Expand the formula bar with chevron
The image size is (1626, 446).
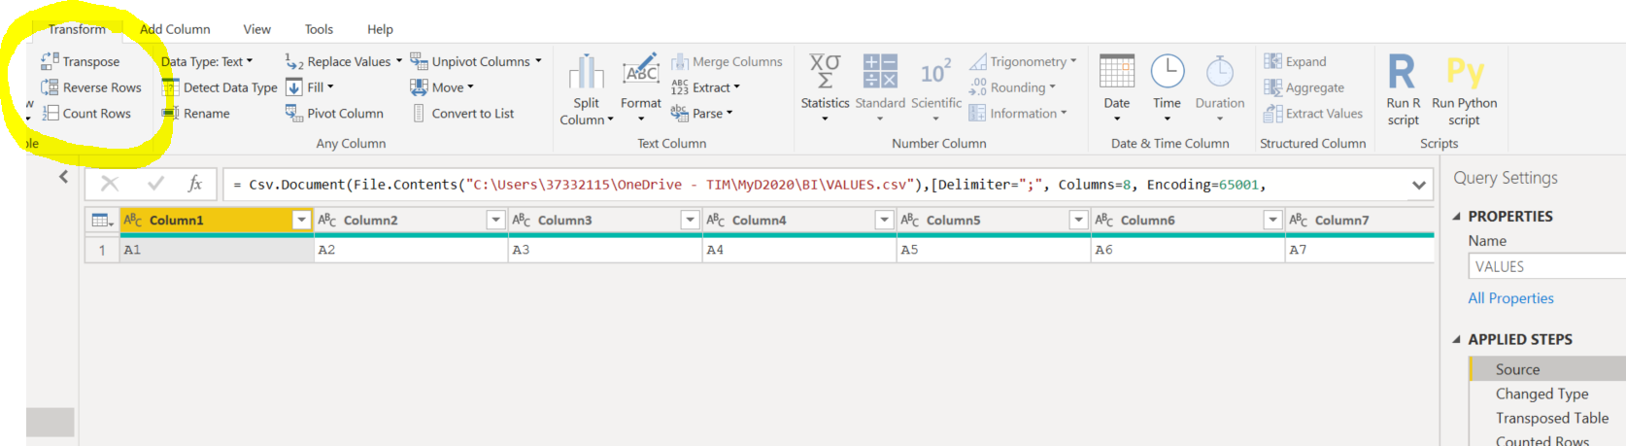(1419, 185)
